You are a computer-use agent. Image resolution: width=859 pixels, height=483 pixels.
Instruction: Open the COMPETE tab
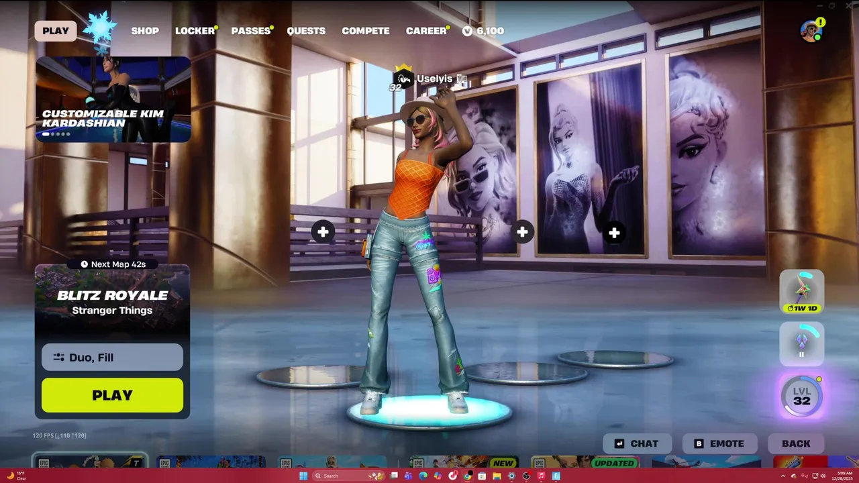[366, 31]
